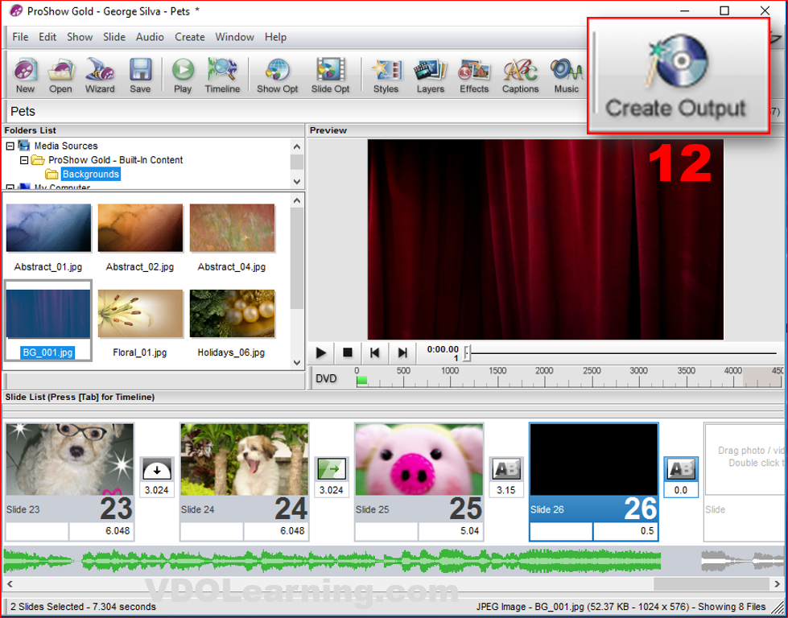Select ProShow Gold - Built-In Content folder
The width and height of the screenshot is (788, 618).
(116, 160)
